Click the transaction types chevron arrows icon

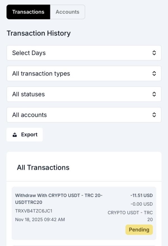[154, 74]
